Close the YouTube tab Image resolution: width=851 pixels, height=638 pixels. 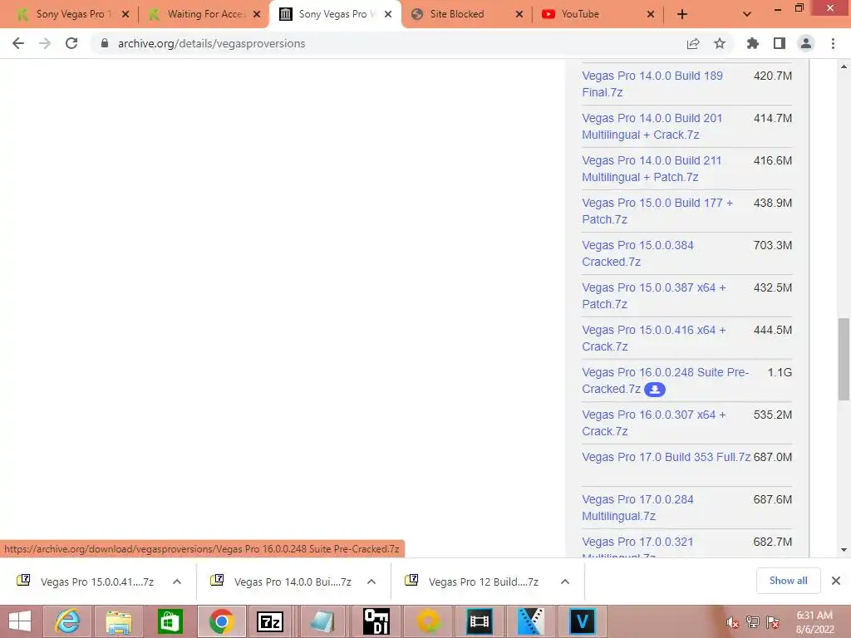(651, 15)
